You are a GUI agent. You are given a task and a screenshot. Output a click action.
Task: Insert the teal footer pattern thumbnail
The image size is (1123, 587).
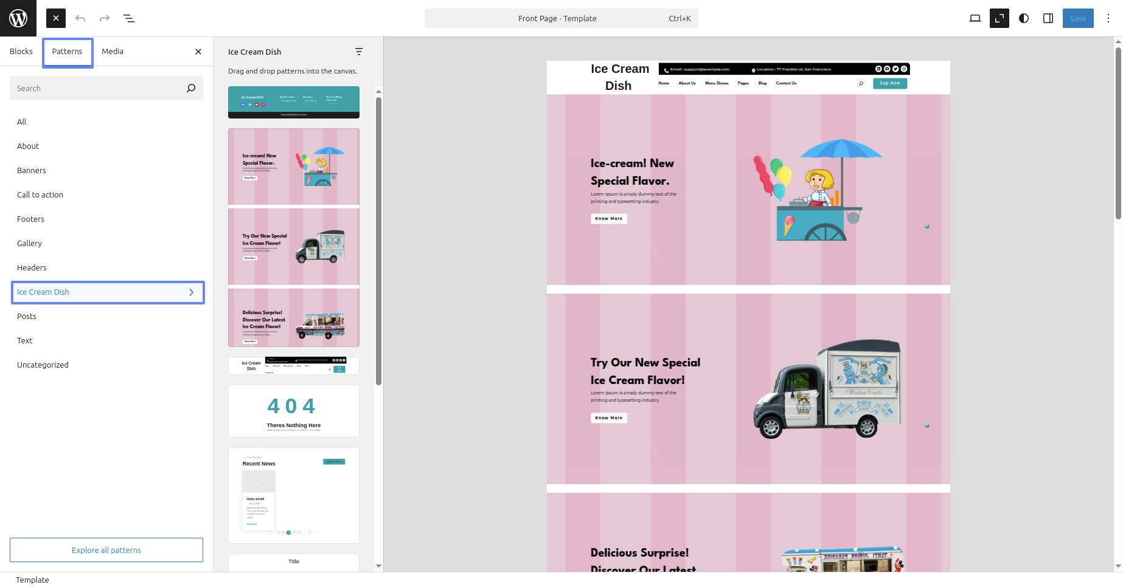(294, 102)
